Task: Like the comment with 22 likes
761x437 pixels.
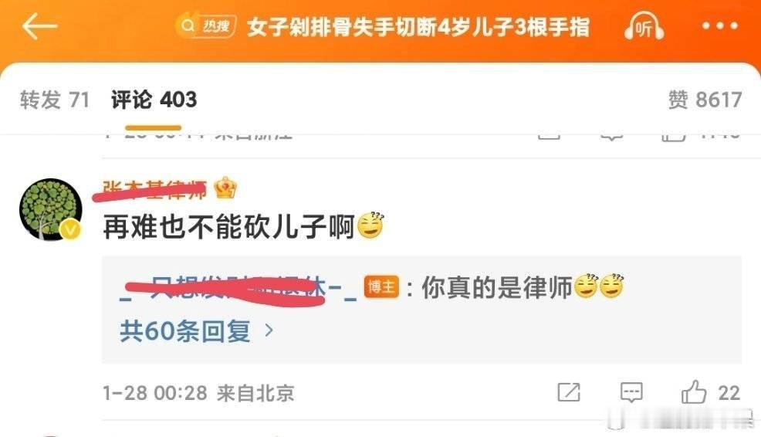Action: [x=694, y=392]
